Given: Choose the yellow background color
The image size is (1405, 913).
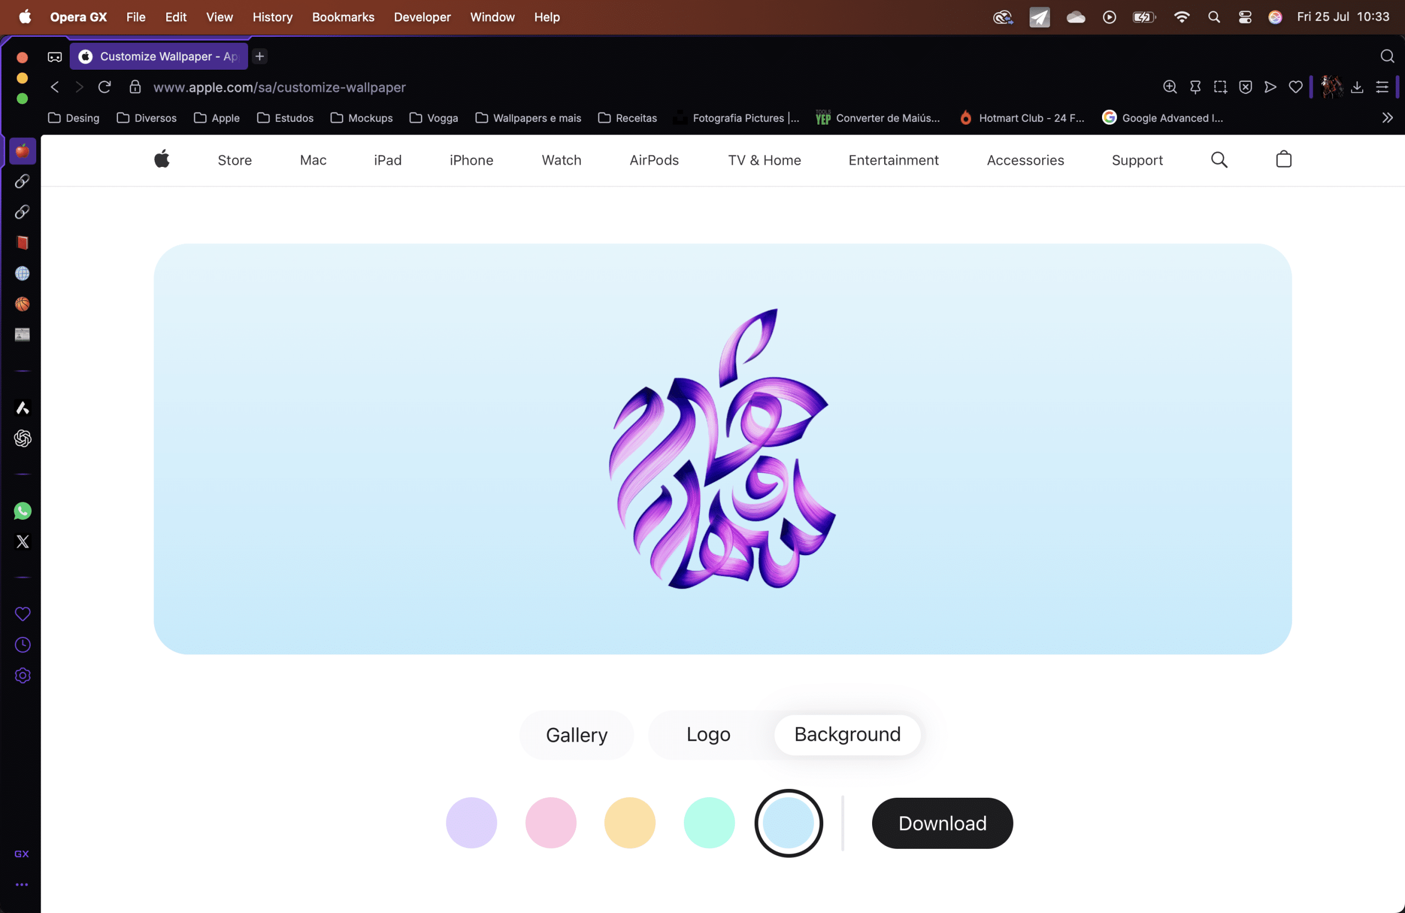Looking at the screenshot, I should point(630,822).
